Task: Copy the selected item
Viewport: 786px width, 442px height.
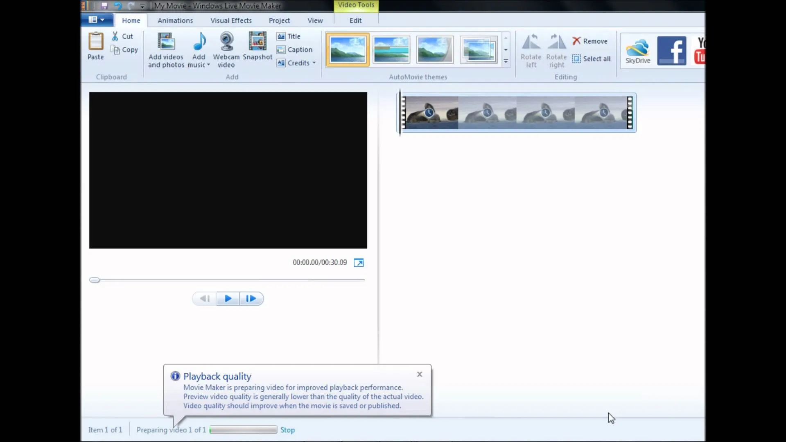Action: pos(124,50)
